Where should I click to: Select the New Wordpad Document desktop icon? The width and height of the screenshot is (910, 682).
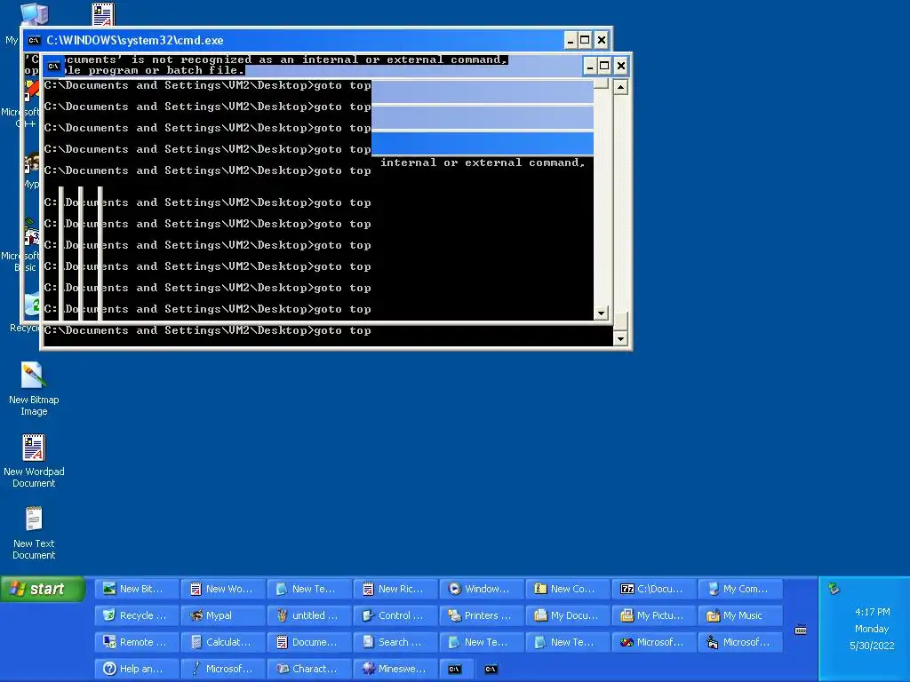(33, 461)
